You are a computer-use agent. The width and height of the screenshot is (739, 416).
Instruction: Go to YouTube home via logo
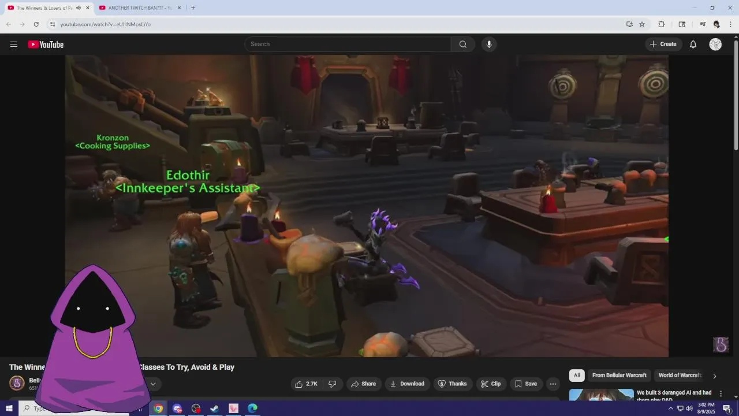click(x=46, y=44)
